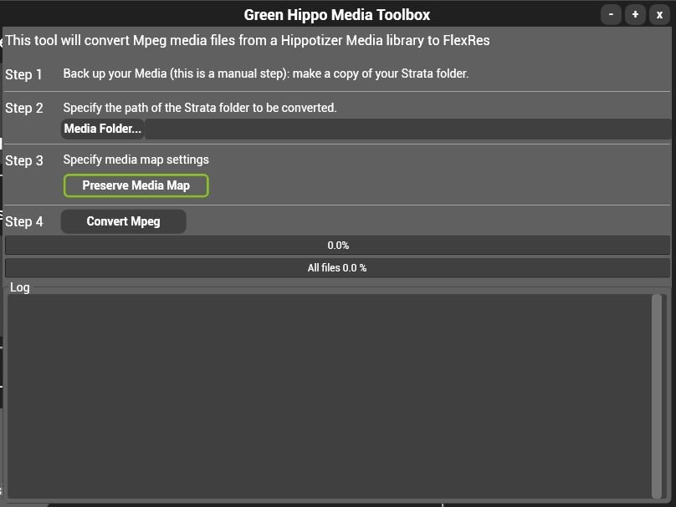Click the All files 0.0 % progress bar
The height and width of the screenshot is (507, 676).
pos(337,268)
